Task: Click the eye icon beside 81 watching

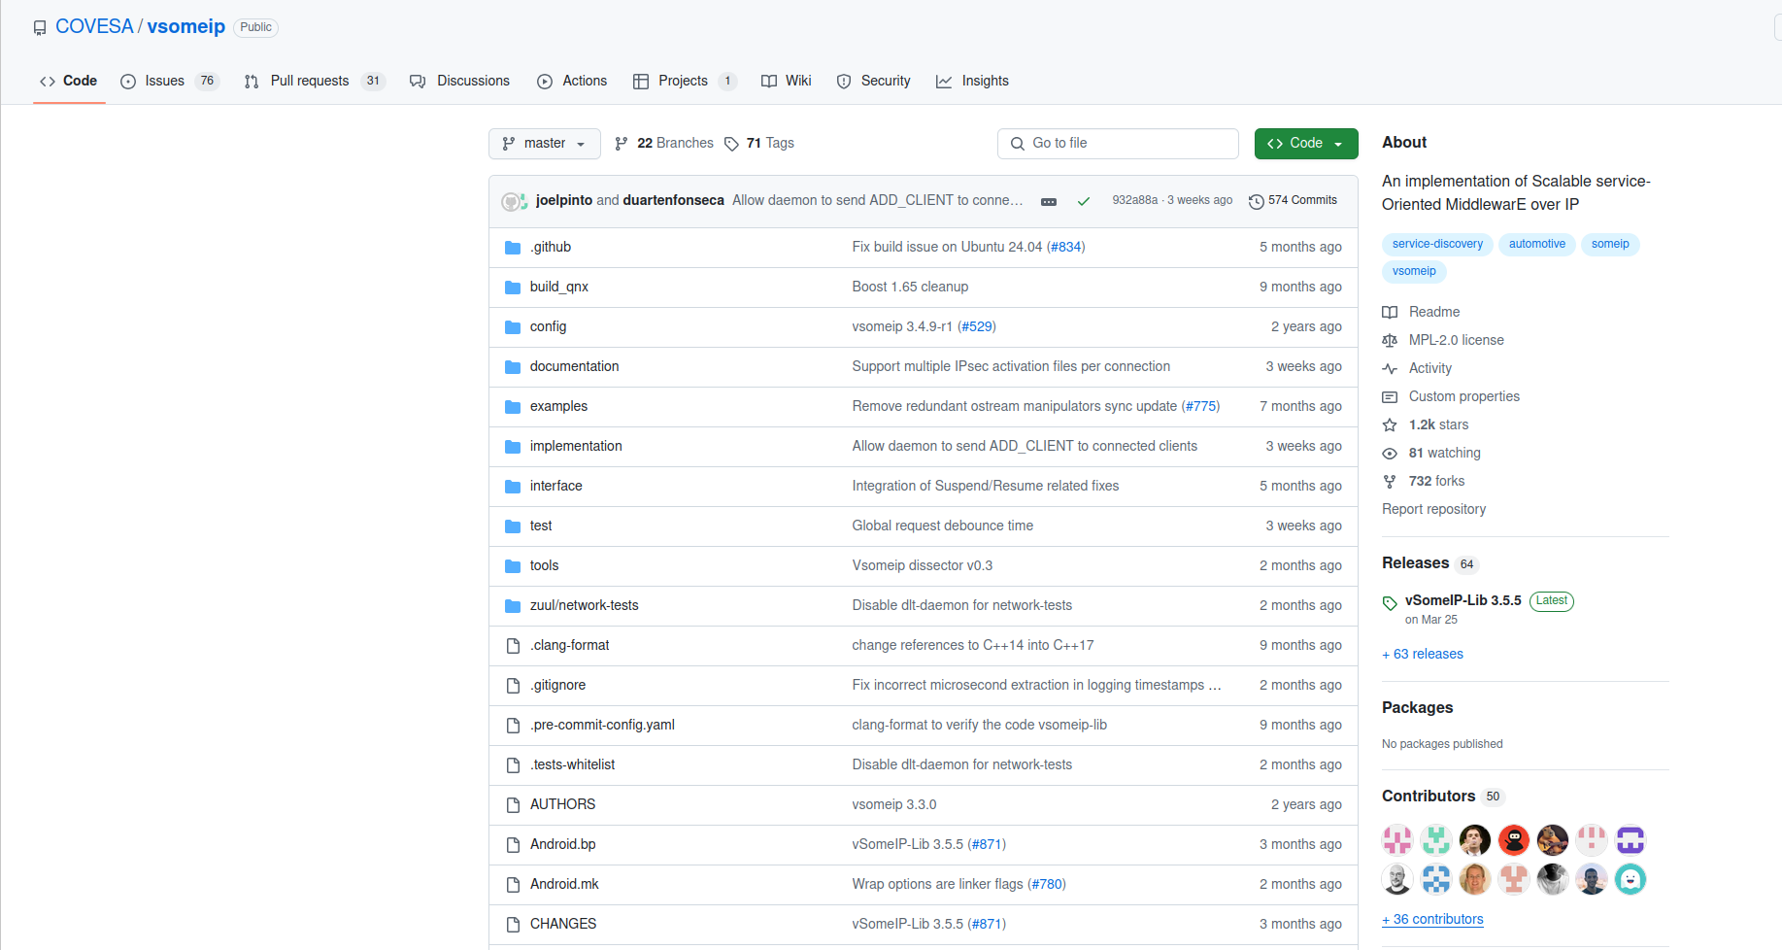Action: (1390, 454)
